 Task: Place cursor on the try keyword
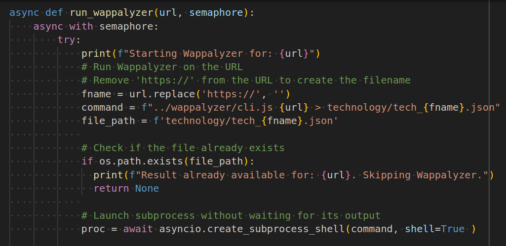(x=67, y=40)
